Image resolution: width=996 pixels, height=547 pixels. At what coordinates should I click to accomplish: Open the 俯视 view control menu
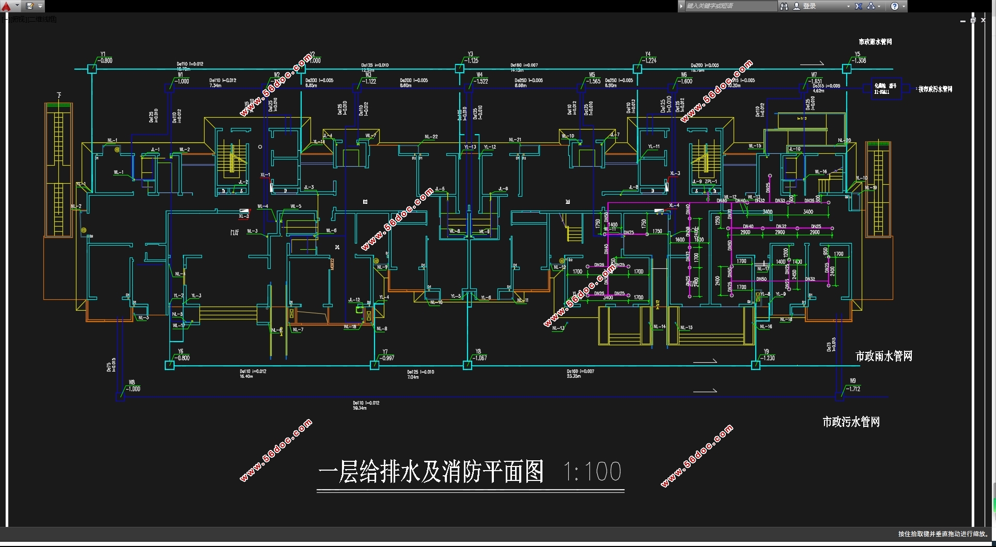pyautogui.click(x=19, y=20)
